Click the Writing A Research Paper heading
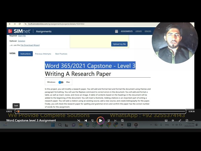This screenshot has height=151, width=201. [78, 74]
